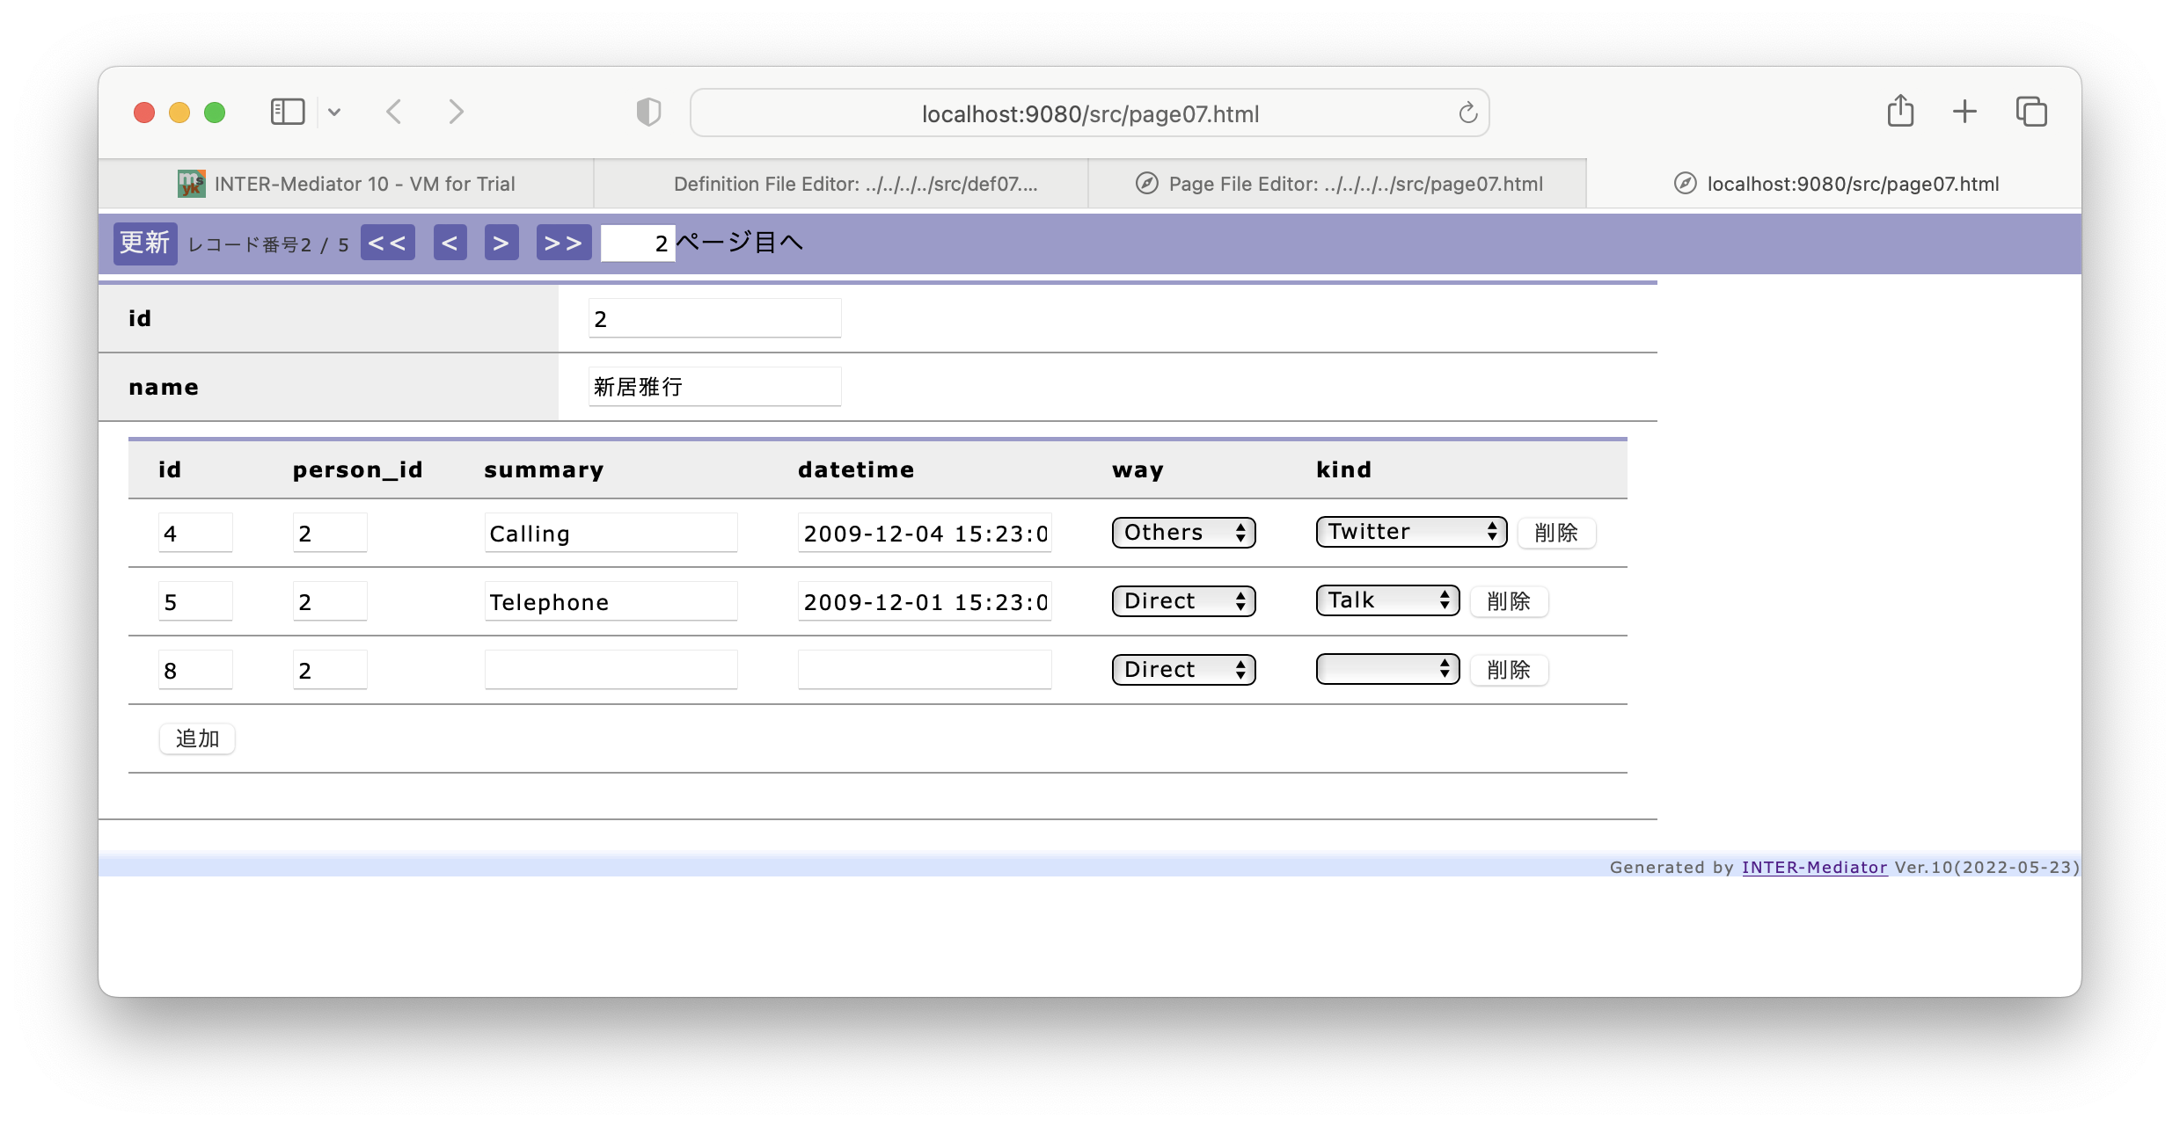The image size is (2180, 1127).
Task: Delete the Telephone row with 削除
Action: click(x=1509, y=601)
